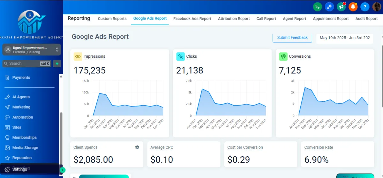Open AI Agents in the sidebar
The width and height of the screenshot is (383, 178).
tap(21, 97)
